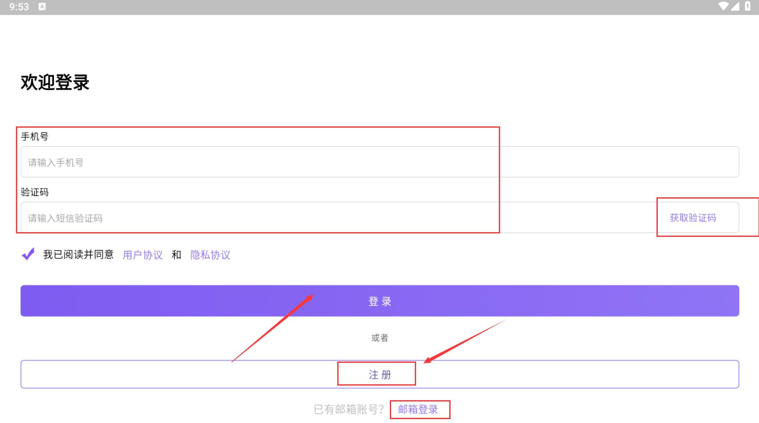Tap the cellular signal icon
The width and height of the screenshot is (759, 423).
(735, 6)
